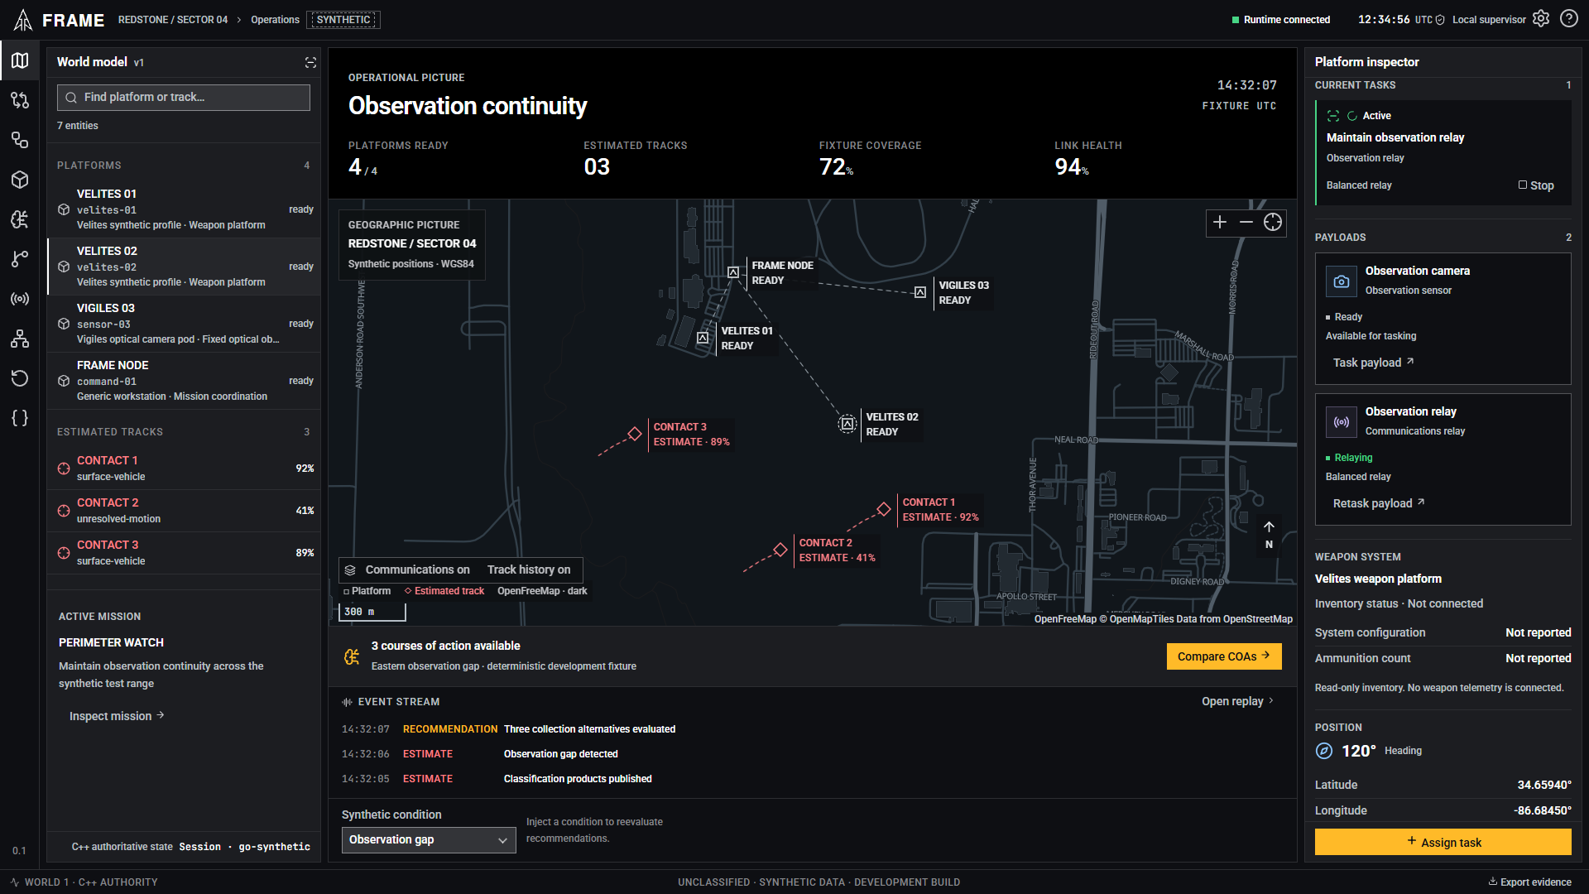Recenter the map with the crosshair icon
1589x894 pixels.
[x=1273, y=222]
